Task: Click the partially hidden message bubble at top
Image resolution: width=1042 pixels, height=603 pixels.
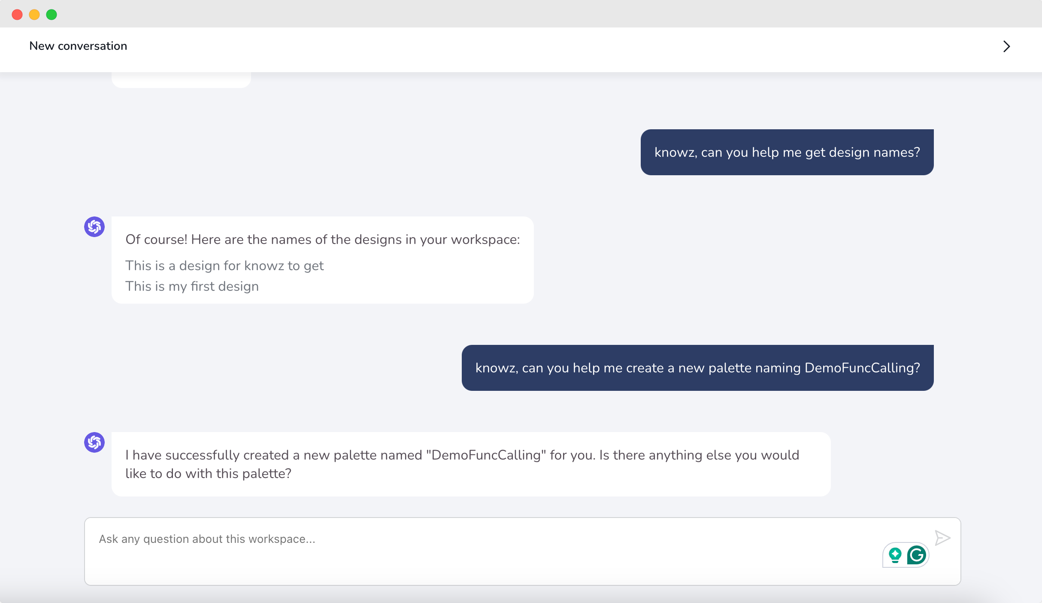Action: tap(181, 80)
